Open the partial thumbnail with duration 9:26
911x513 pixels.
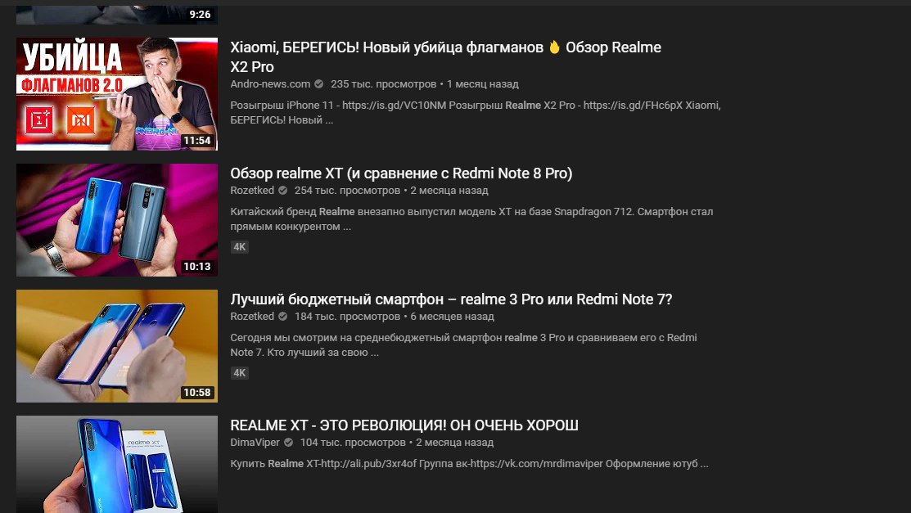(x=117, y=15)
